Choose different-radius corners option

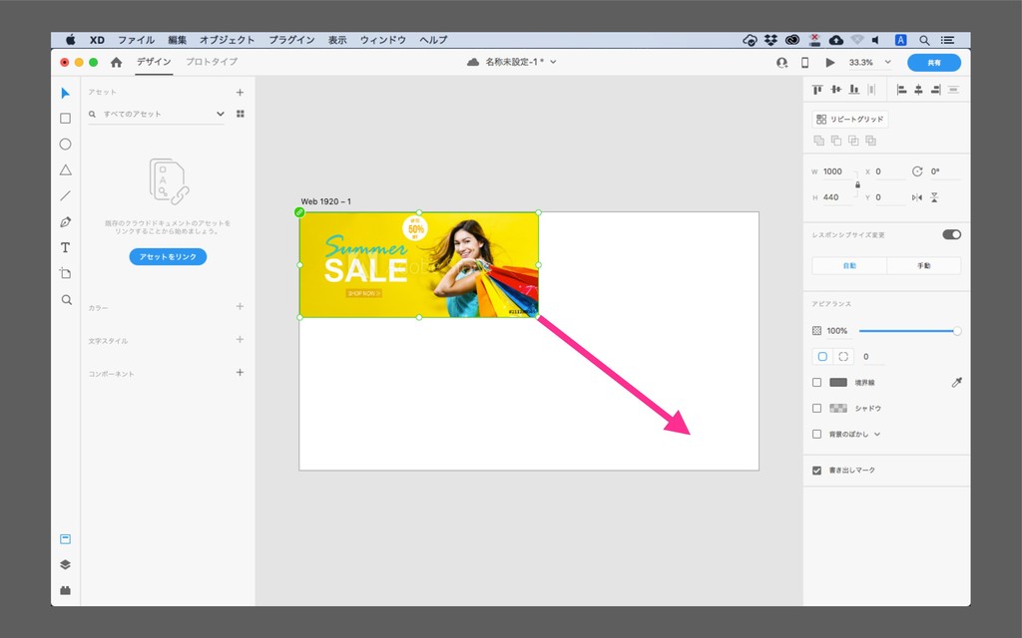click(x=843, y=356)
